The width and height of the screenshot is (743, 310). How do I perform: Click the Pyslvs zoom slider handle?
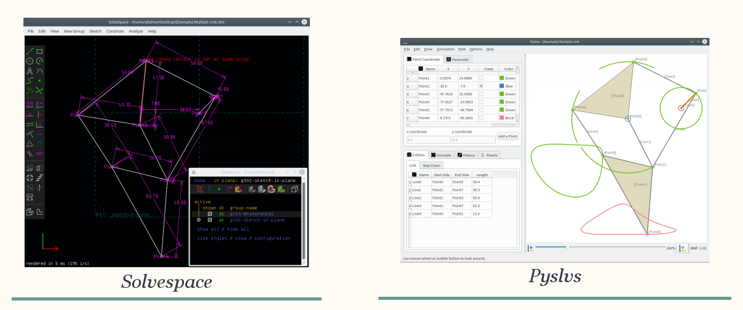click(568, 247)
